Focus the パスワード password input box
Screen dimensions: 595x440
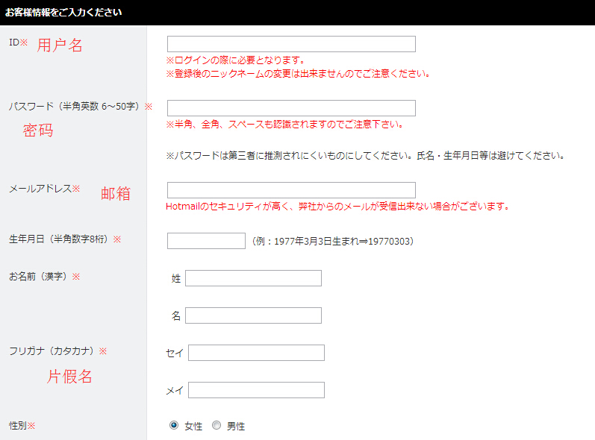point(291,108)
